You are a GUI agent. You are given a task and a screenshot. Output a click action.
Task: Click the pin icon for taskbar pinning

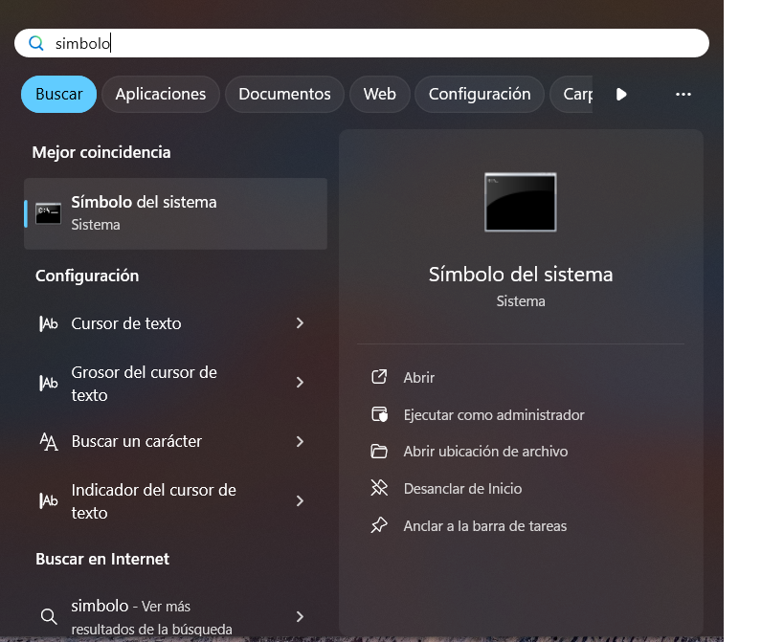379,525
